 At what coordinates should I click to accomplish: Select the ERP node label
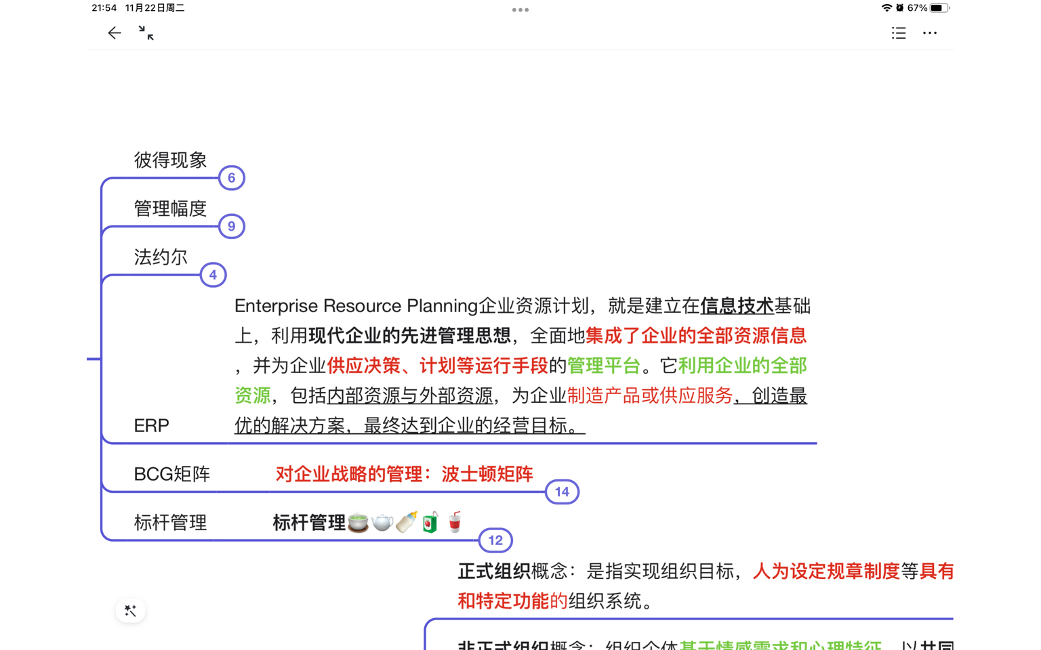pos(151,426)
